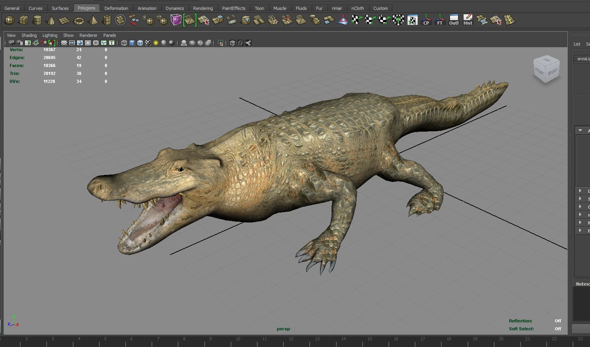The image size is (590, 347).
Task: Jump to frame 20 on the timeline
Action: click(x=501, y=339)
